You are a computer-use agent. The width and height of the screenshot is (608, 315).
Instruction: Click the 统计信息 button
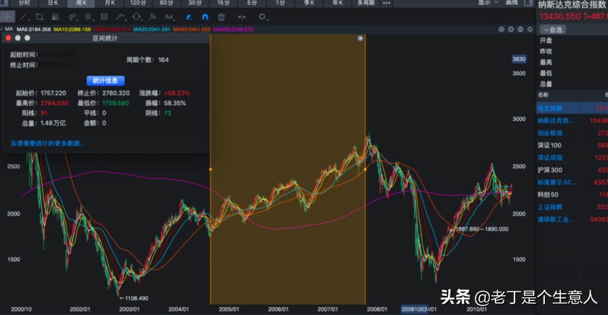click(x=105, y=80)
